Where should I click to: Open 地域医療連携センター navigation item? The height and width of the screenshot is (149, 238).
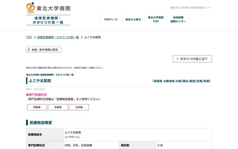(x=178, y=19)
